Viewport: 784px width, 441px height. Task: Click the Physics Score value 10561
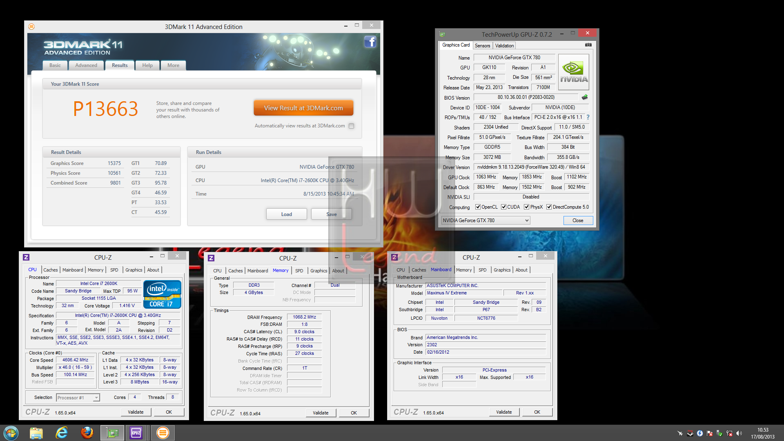[114, 173]
